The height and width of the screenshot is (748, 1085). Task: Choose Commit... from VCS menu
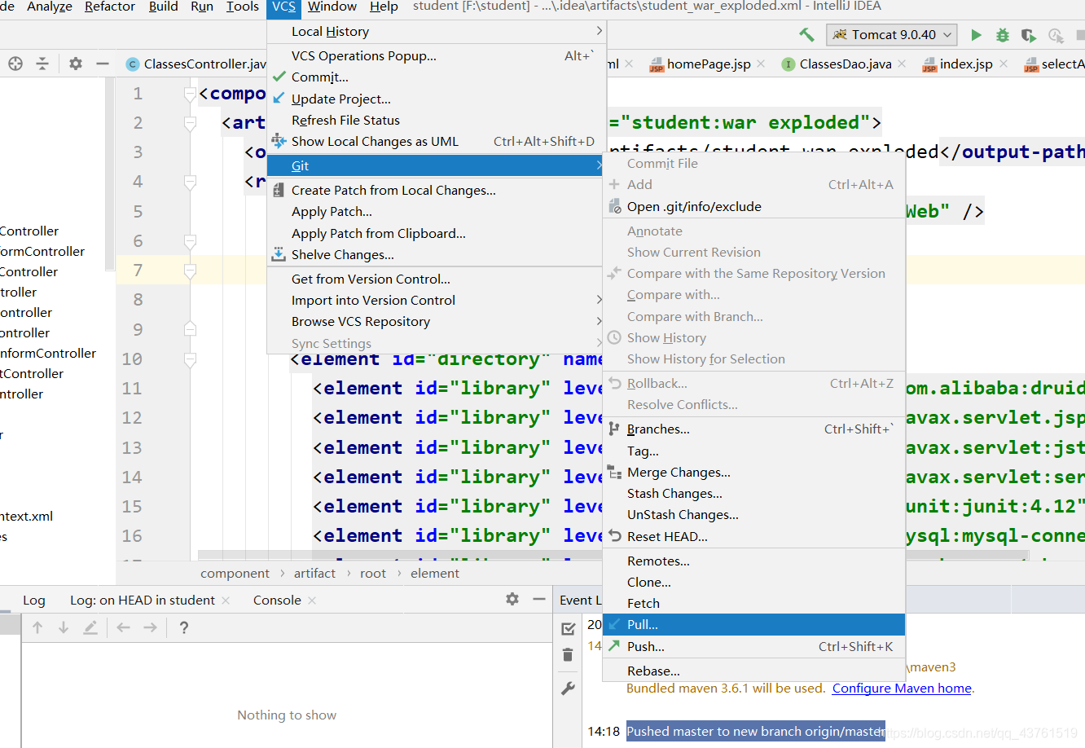[437, 77]
